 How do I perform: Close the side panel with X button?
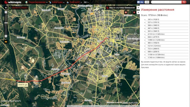pyautogui.click(x=138, y=8)
